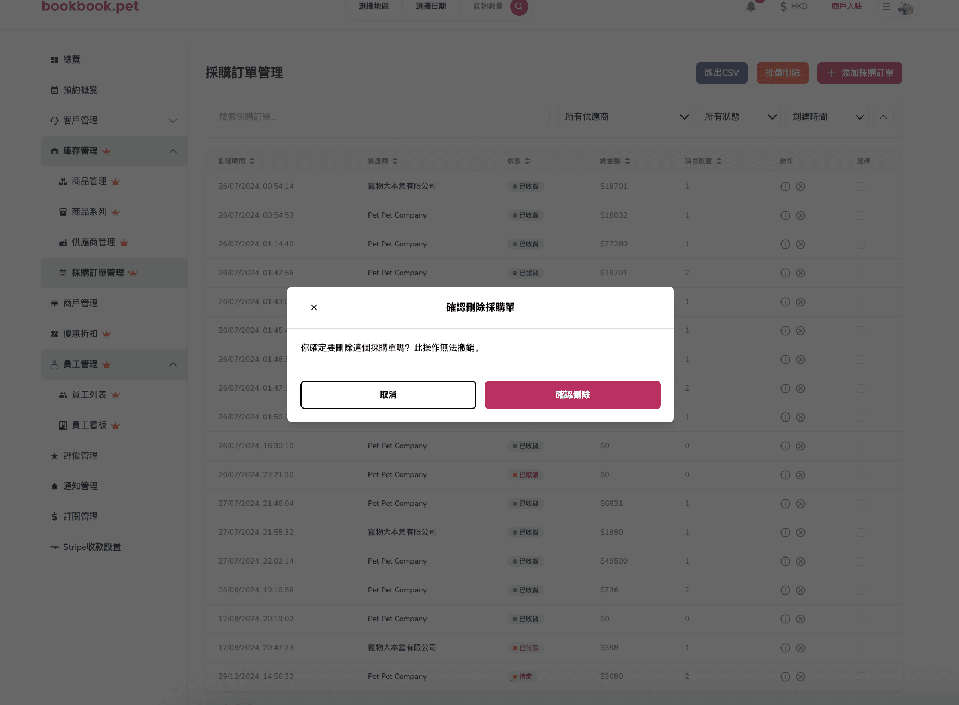This screenshot has width=959, height=705.
Task: Select checkbox for $6831 order row
Action: coord(861,504)
